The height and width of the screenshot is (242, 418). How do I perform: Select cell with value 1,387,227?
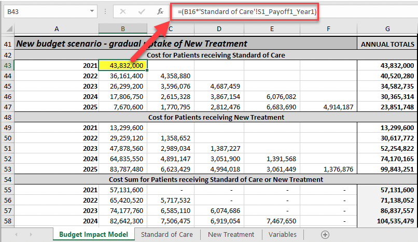(x=219, y=149)
